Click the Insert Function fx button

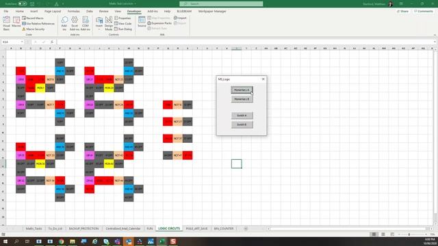[52, 42]
